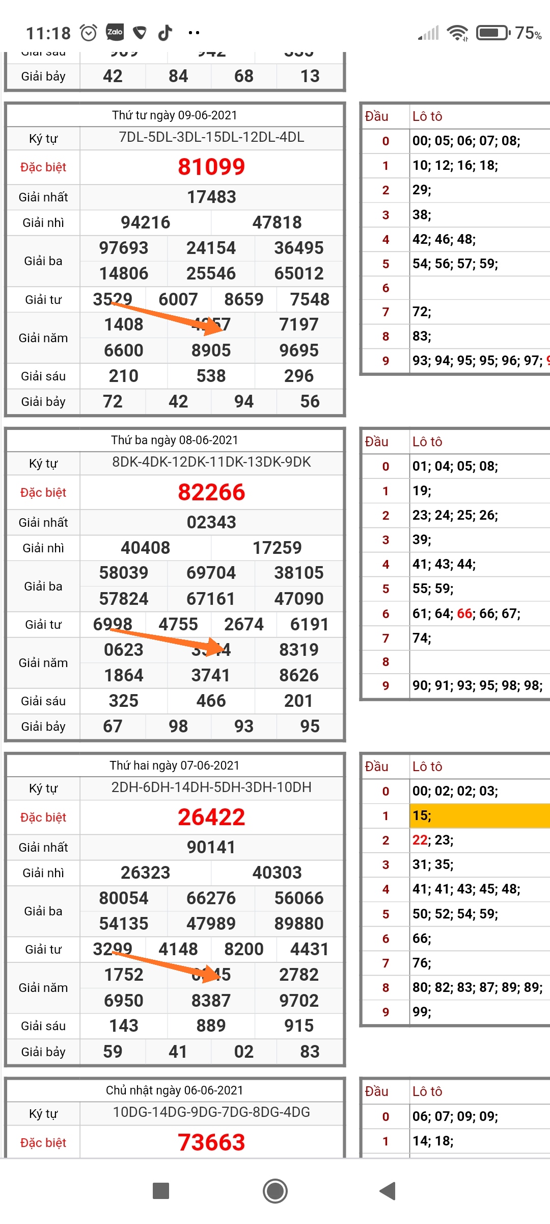Screen dimensions: 550x1224
Task: Select second prize number 47818
Action: [x=277, y=222]
